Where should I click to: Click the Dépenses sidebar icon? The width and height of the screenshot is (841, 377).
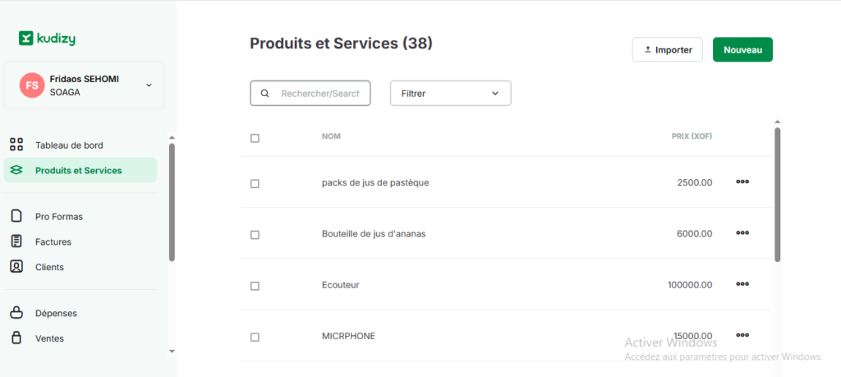click(16, 313)
